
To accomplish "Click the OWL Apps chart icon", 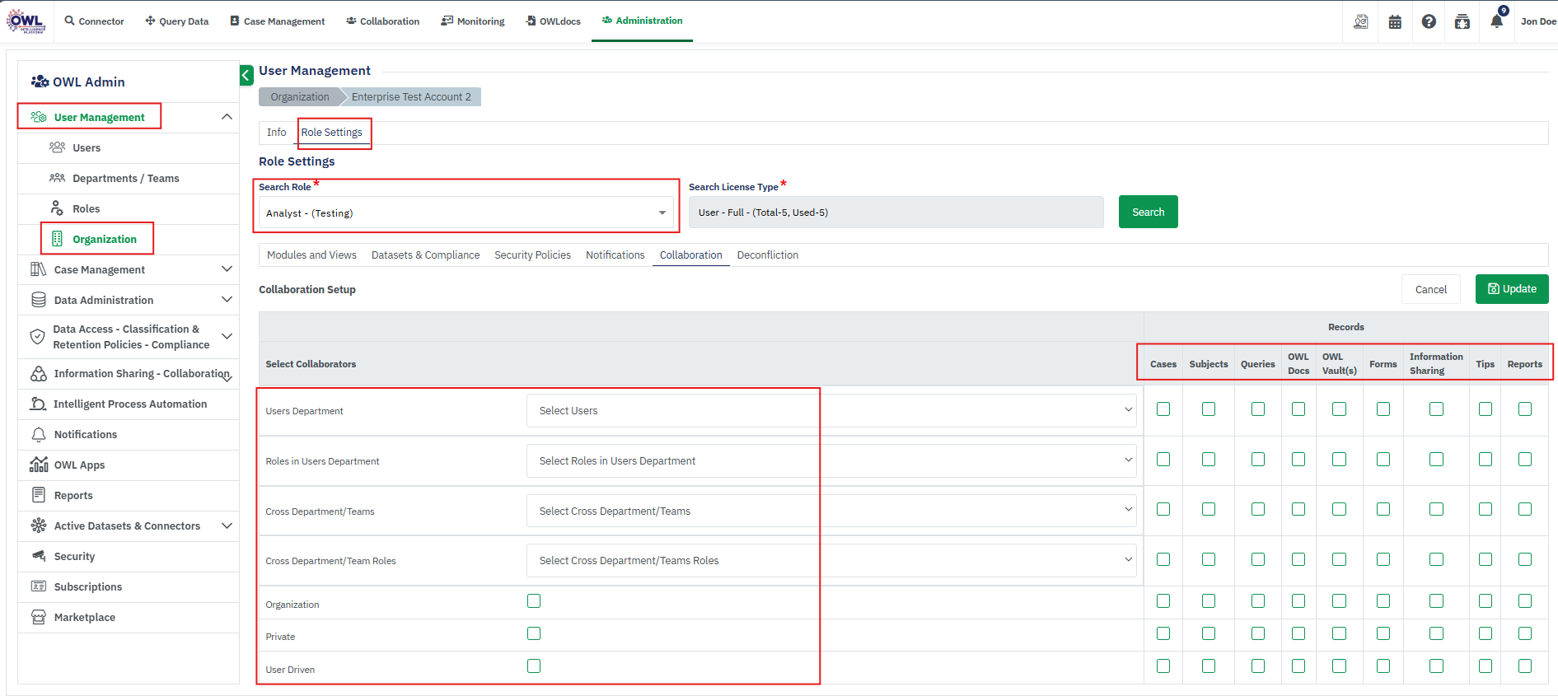I will pyautogui.click(x=38, y=465).
